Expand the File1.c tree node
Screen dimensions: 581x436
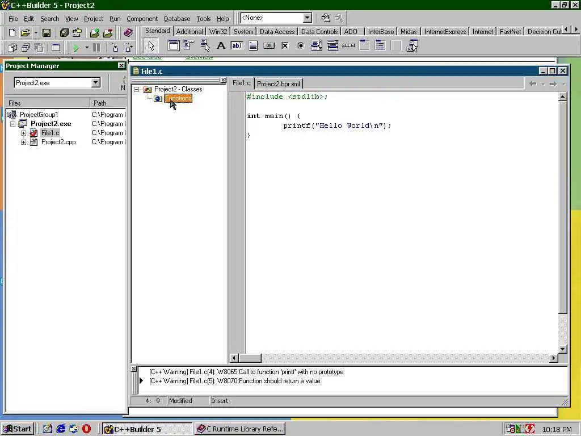pyautogui.click(x=23, y=133)
